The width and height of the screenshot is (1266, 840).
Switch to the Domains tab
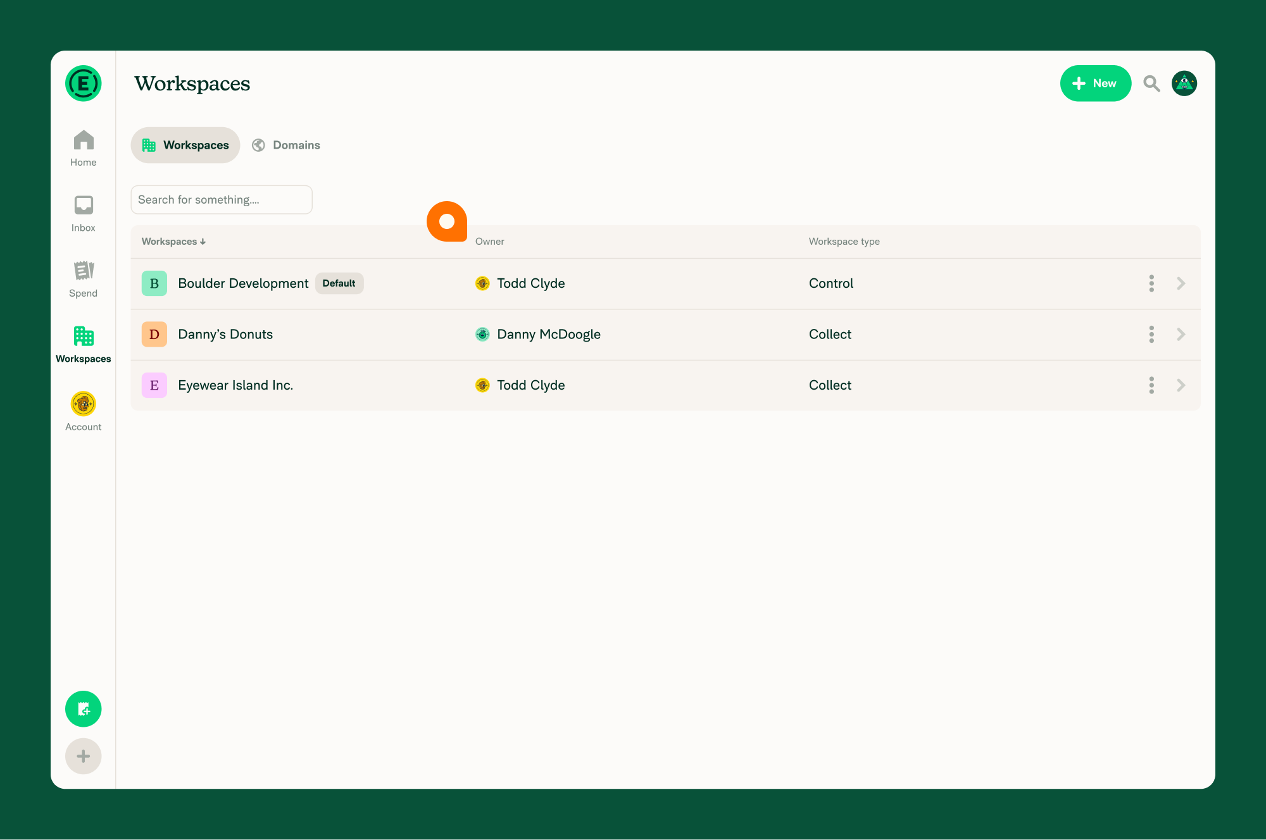(286, 145)
